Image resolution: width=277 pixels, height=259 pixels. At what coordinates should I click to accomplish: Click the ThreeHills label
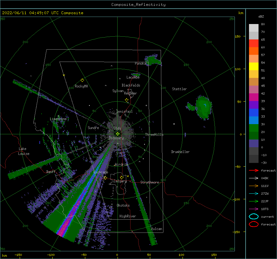154,135
